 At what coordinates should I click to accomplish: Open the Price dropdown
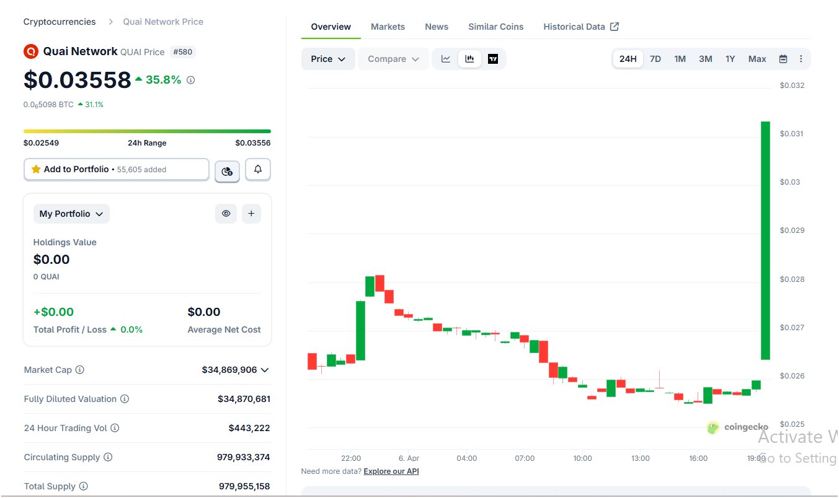pos(328,59)
